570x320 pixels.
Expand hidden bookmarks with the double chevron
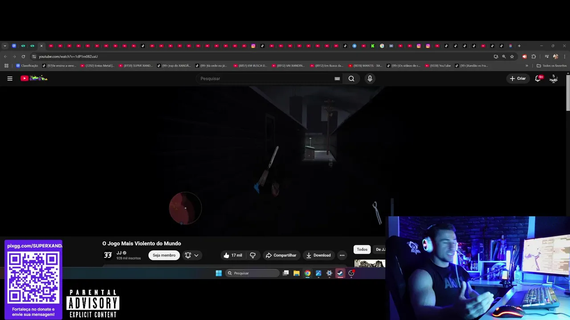[527, 65]
